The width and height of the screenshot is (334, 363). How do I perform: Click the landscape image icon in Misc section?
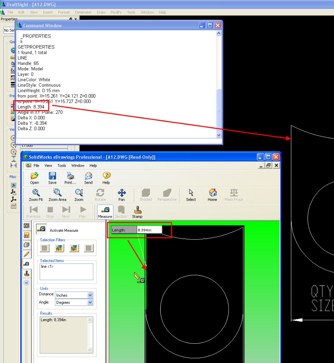14,206
